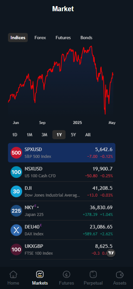The width and height of the screenshot is (133, 289).
Task: Select the Dow Jones 30 icon
Action: click(x=16, y=191)
